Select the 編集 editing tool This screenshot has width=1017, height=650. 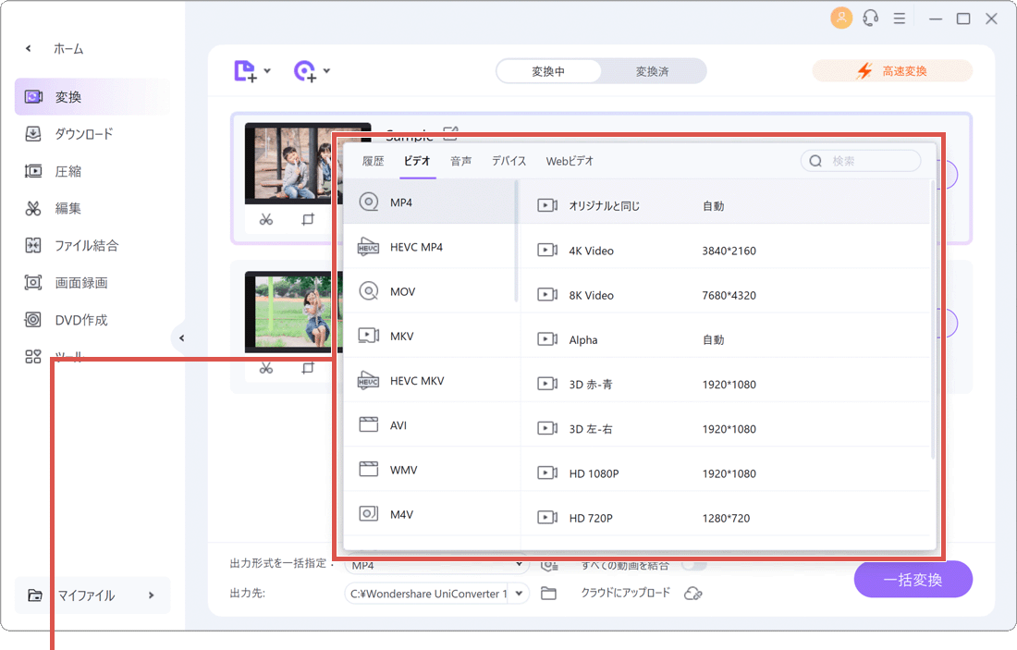tap(92, 208)
